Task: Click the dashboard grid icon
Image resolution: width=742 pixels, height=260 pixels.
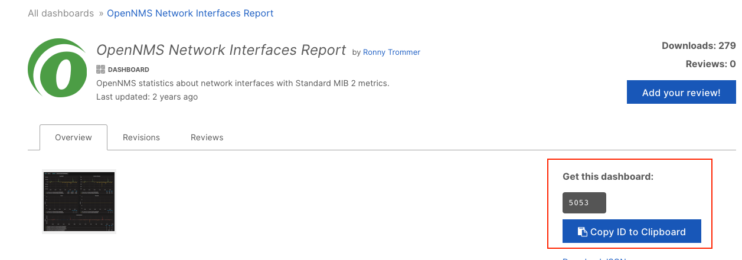Action: point(100,69)
